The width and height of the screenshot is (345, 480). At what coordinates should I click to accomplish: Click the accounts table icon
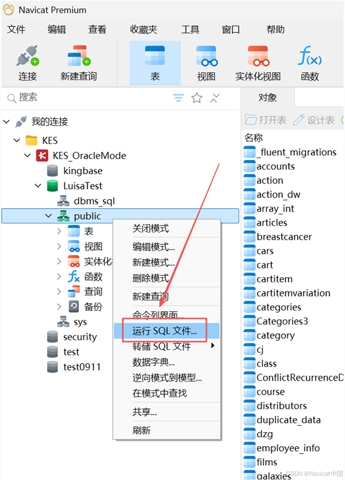pos(250,166)
